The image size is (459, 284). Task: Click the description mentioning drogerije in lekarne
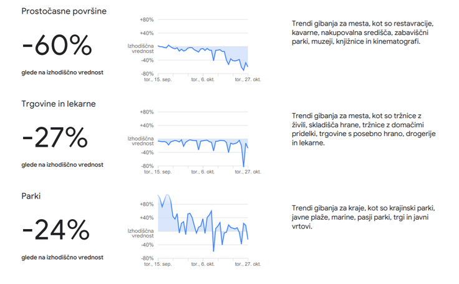(x=364, y=129)
